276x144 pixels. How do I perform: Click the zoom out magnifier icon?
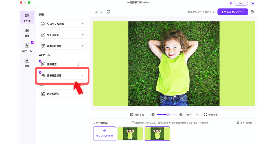point(153,115)
